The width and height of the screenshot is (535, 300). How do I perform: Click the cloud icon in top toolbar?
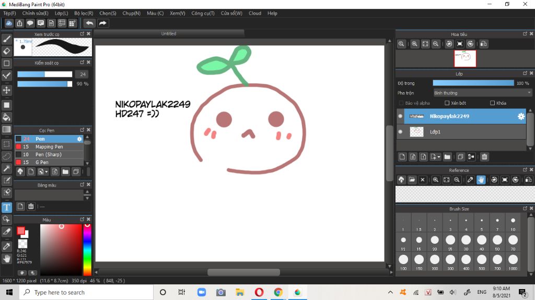point(9,23)
